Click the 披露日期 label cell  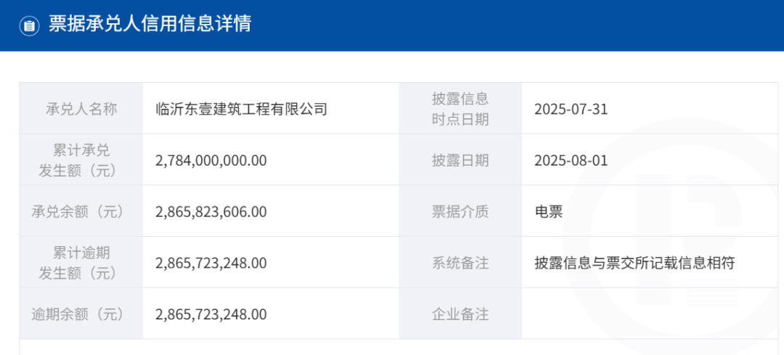coord(460,160)
